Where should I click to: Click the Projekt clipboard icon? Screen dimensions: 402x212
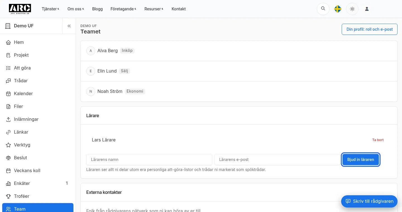tap(8, 55)
